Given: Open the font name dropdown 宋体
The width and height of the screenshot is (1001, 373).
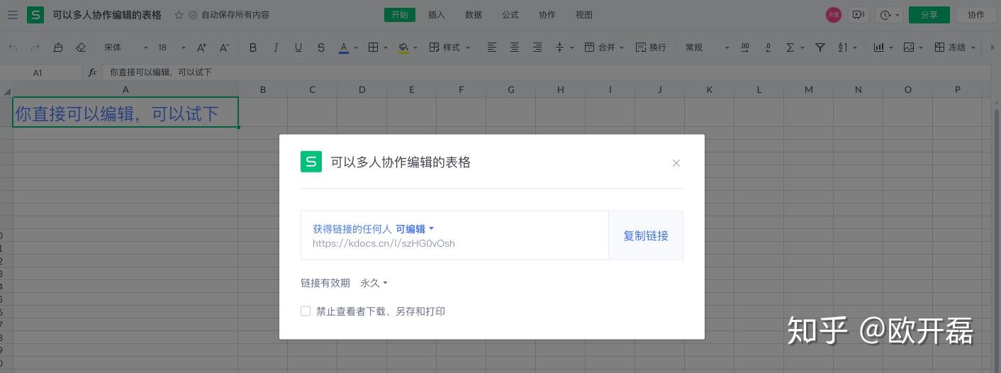Looking at the screenshot, I should tap(126, 48).
